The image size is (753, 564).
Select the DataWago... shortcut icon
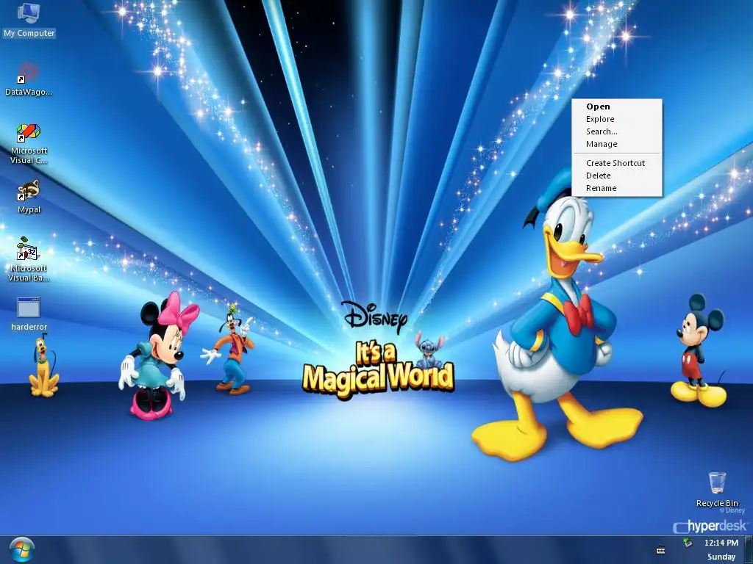coord(29,79)
